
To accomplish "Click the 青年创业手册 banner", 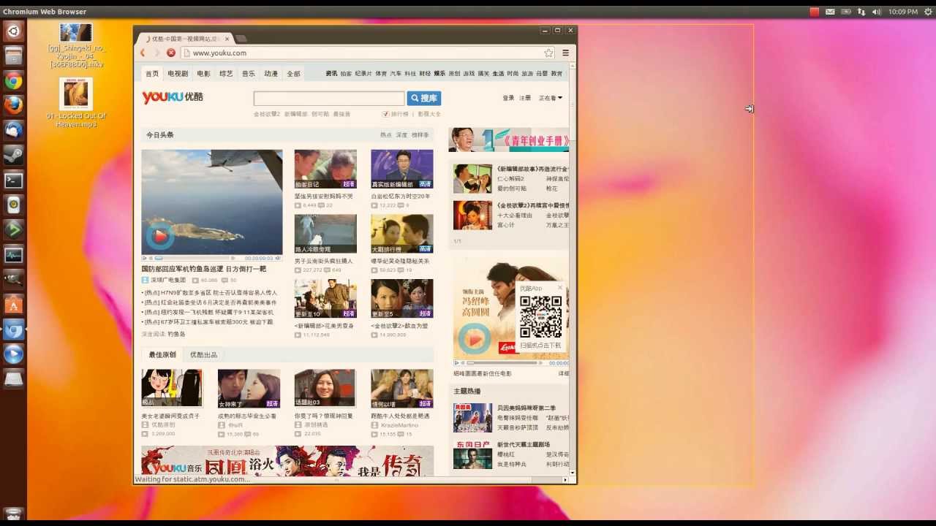I will [x=509, y=140].
